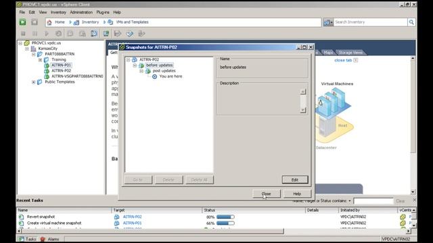Screen dimensions: 433x243
Task: Click the Description box scroll-down arrow
Action: coord(303,110)
